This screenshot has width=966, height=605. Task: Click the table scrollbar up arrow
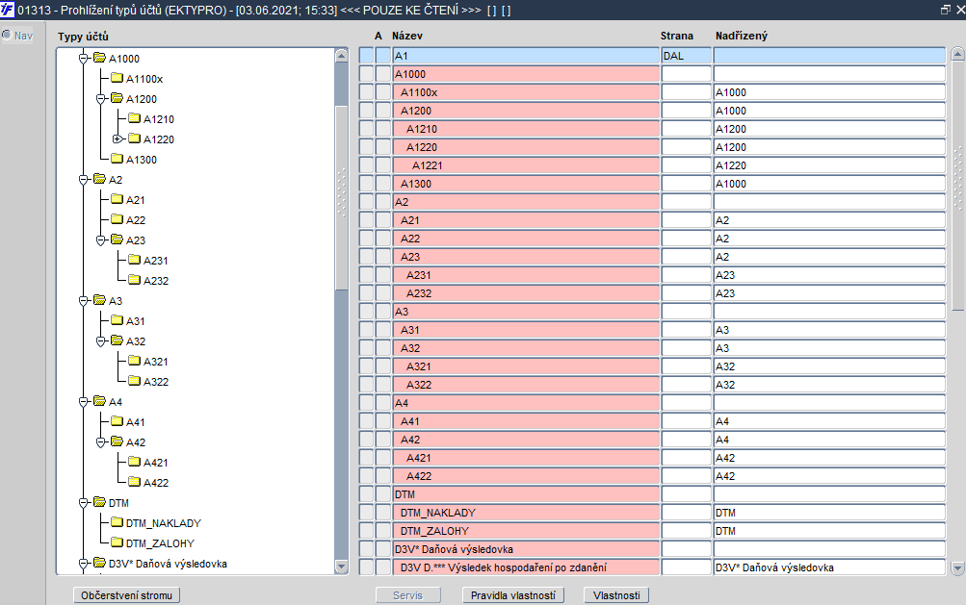[x=957, y=54]
